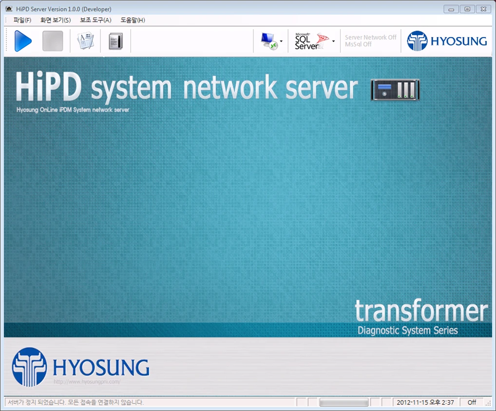Maximize the HiPD Server window

(x=467, y=9)
